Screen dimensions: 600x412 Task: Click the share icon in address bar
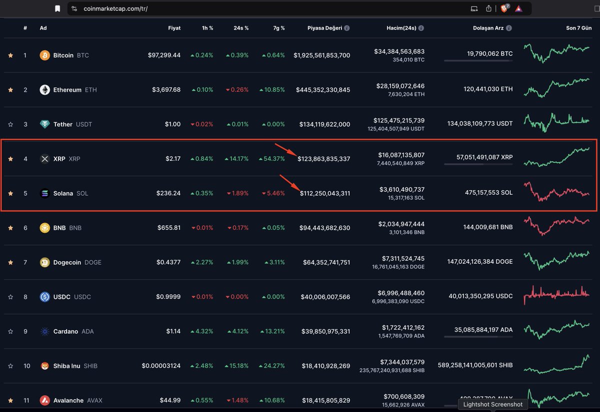click(488, 8)
